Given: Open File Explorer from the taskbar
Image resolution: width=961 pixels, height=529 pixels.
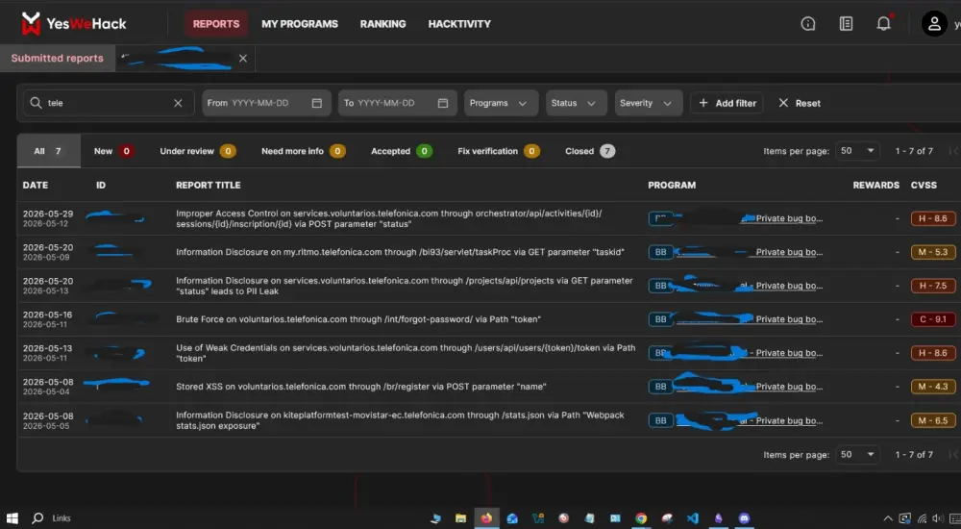Looking at the screenshot, I should (460, 518).
